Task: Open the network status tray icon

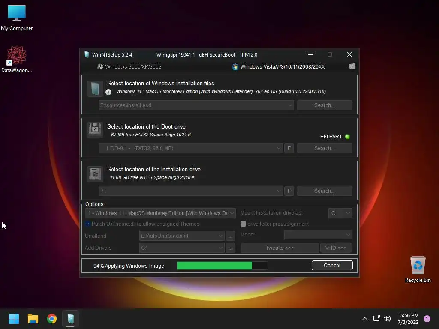Action: [376, 319]
